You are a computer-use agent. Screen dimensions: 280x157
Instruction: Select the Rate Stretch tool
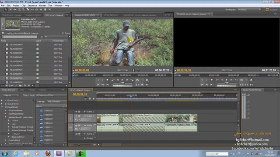point(23,10)
